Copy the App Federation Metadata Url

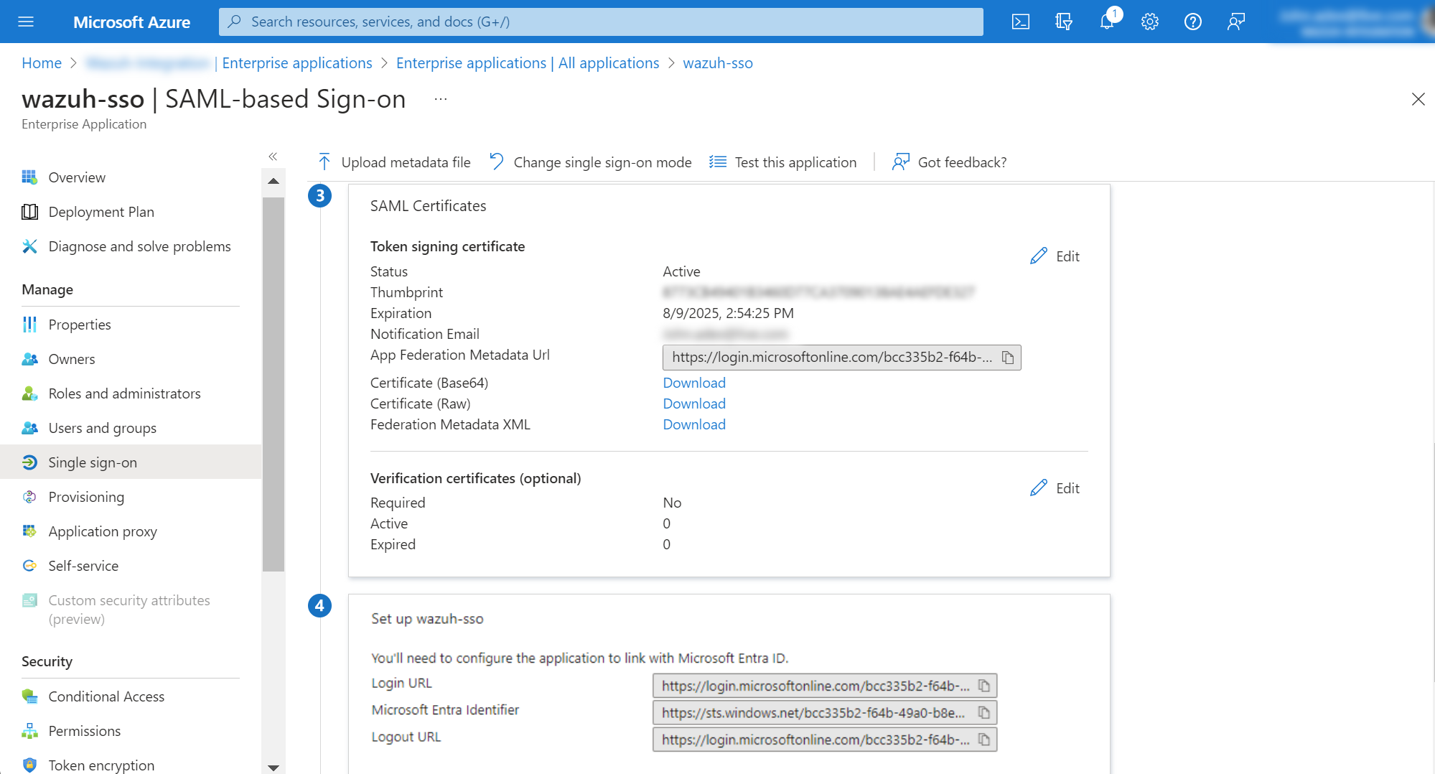pos(1008,358)
